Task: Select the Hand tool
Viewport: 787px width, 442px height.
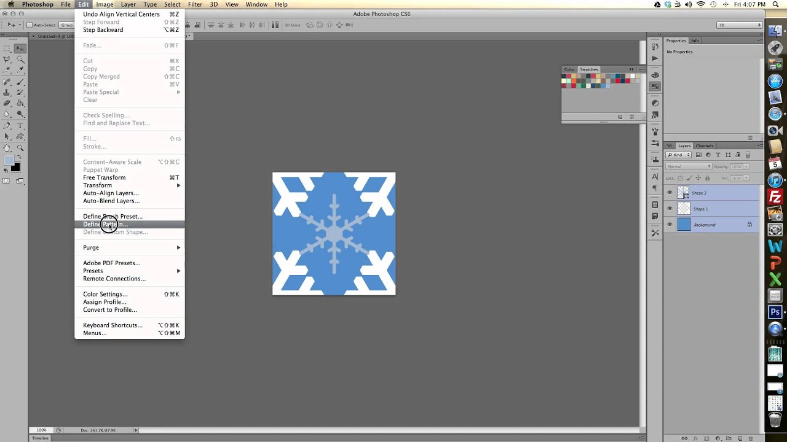Action: (x=7, y=147)
